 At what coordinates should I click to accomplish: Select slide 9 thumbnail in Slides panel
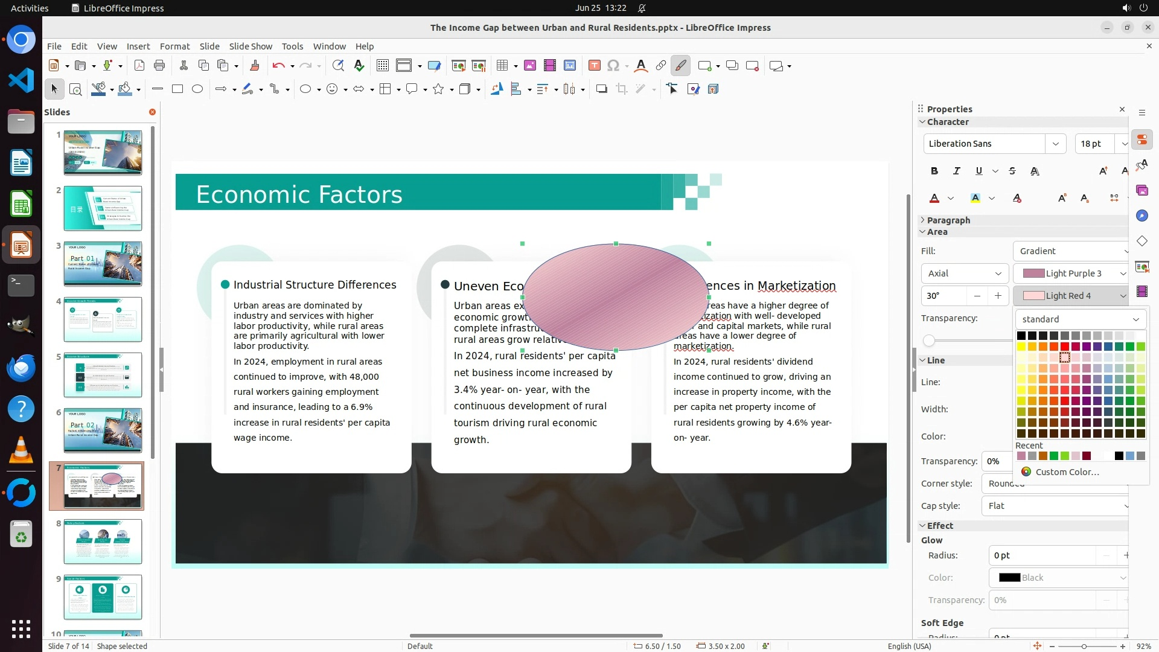click(x=103, y=597)
